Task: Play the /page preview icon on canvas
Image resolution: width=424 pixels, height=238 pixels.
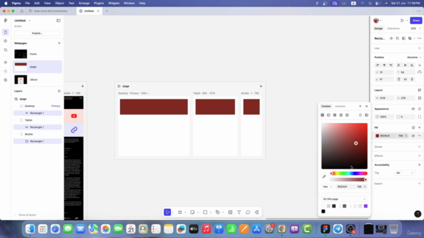Action: point(119,86)
